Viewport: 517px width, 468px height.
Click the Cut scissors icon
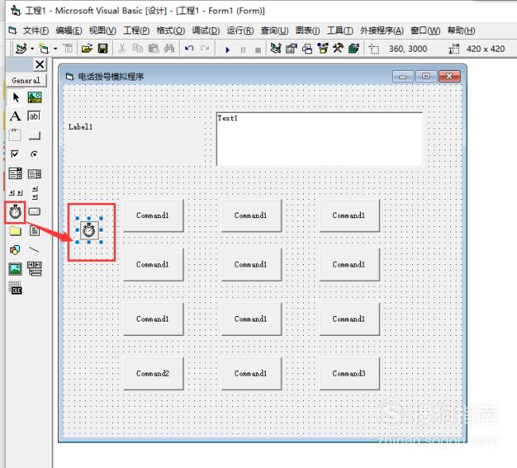122,49
